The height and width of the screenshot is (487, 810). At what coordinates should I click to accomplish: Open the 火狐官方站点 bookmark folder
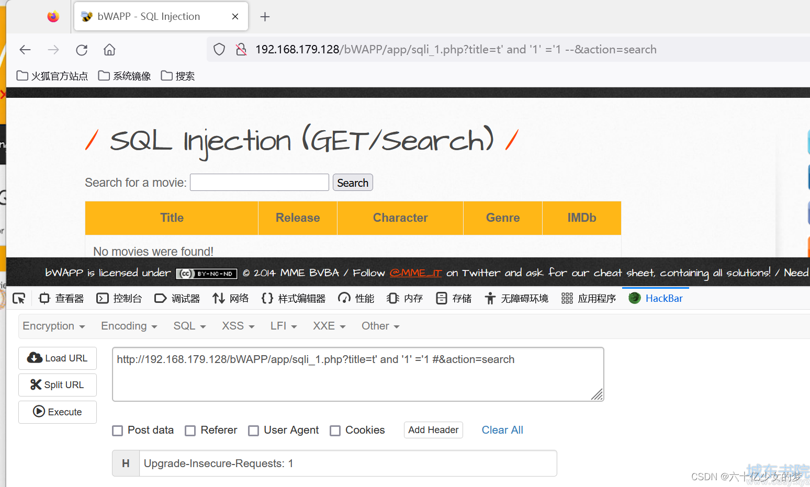coord(52,76)
